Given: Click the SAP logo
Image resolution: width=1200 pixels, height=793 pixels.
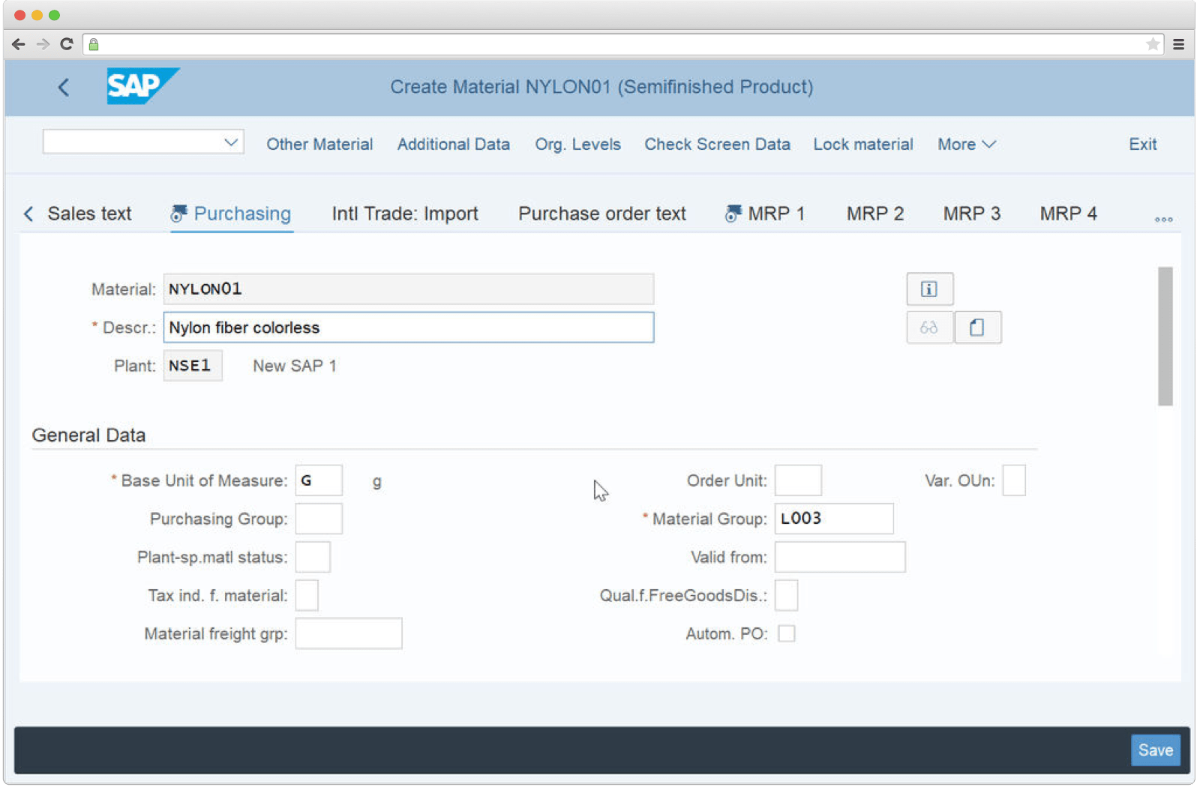Looking at the screenshot, I should pyautogui.click(x=142, y=86).
